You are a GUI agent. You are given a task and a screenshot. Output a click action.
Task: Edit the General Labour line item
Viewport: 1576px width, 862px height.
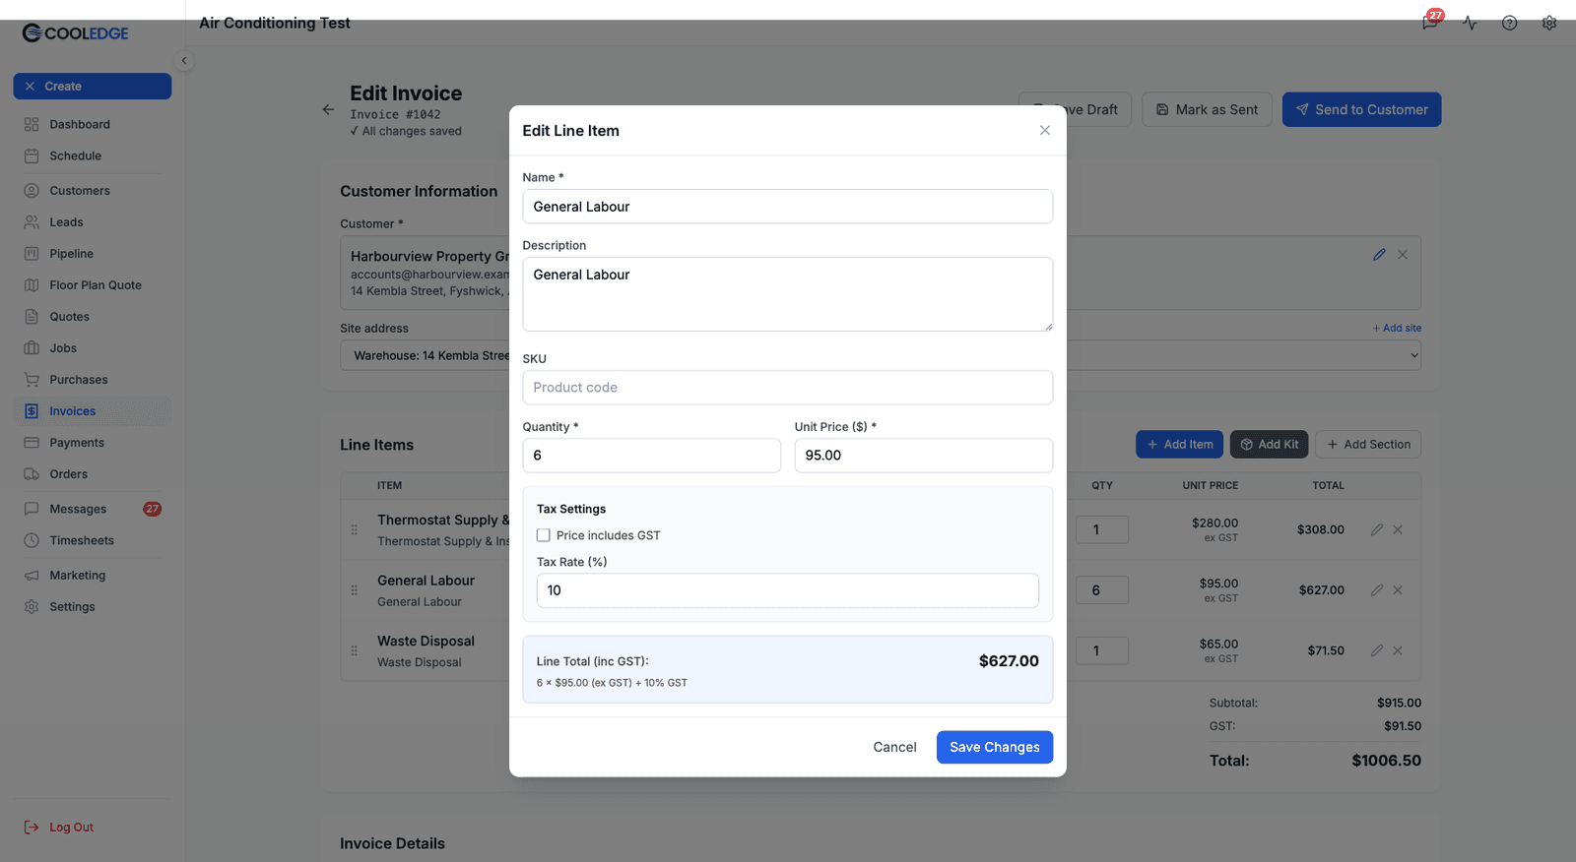click(x=1377, y=590)
